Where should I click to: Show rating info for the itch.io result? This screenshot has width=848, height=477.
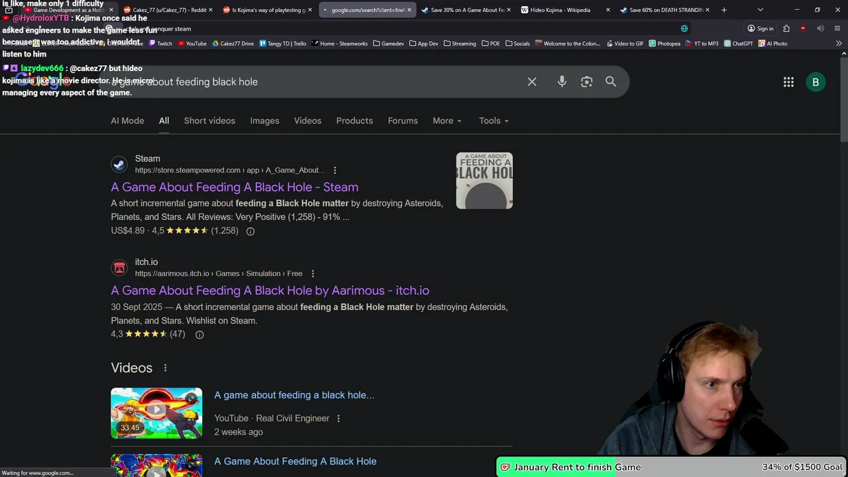tap(199, 335)
